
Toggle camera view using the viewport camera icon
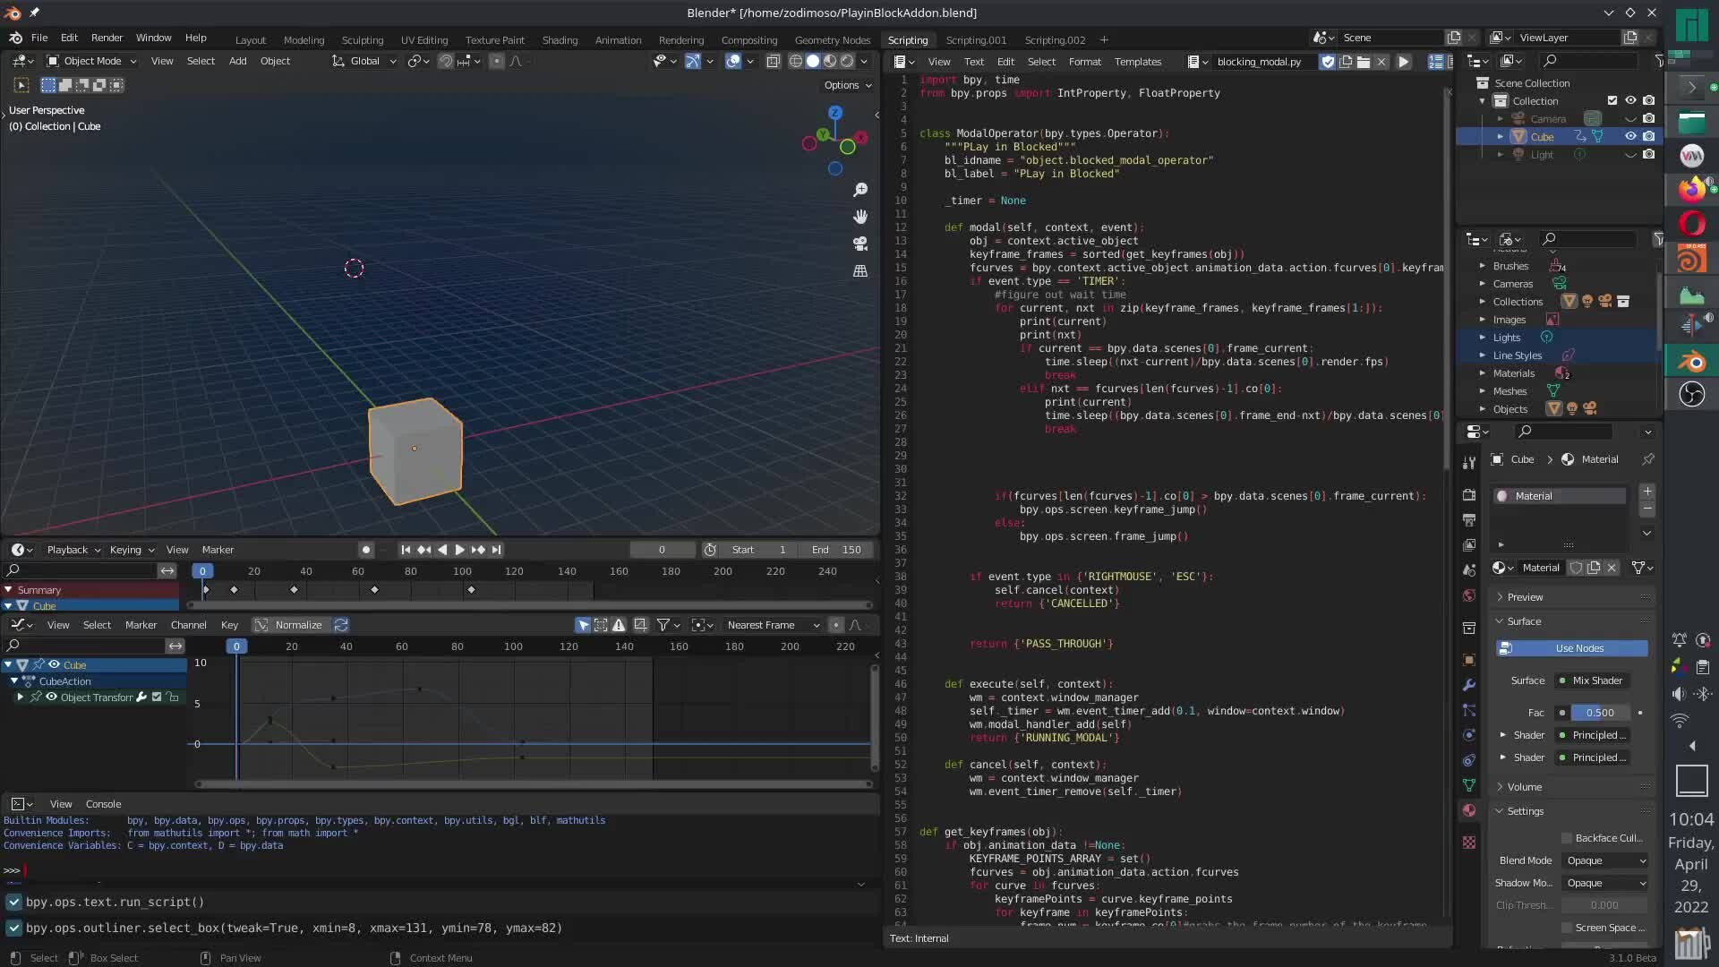point(859,244)
